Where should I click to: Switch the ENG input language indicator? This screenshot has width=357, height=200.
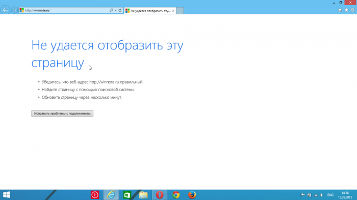(x=330, y=195)
